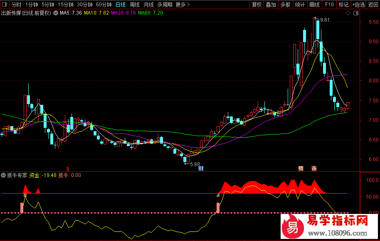Toggle the 复权 adjustment button
380x241 pixels.
coord(257,5)
